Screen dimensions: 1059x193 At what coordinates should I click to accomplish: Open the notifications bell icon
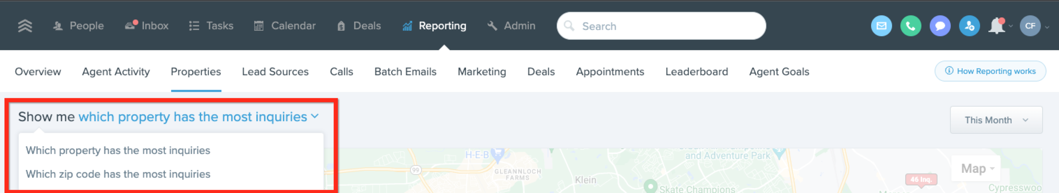[996, 26]
